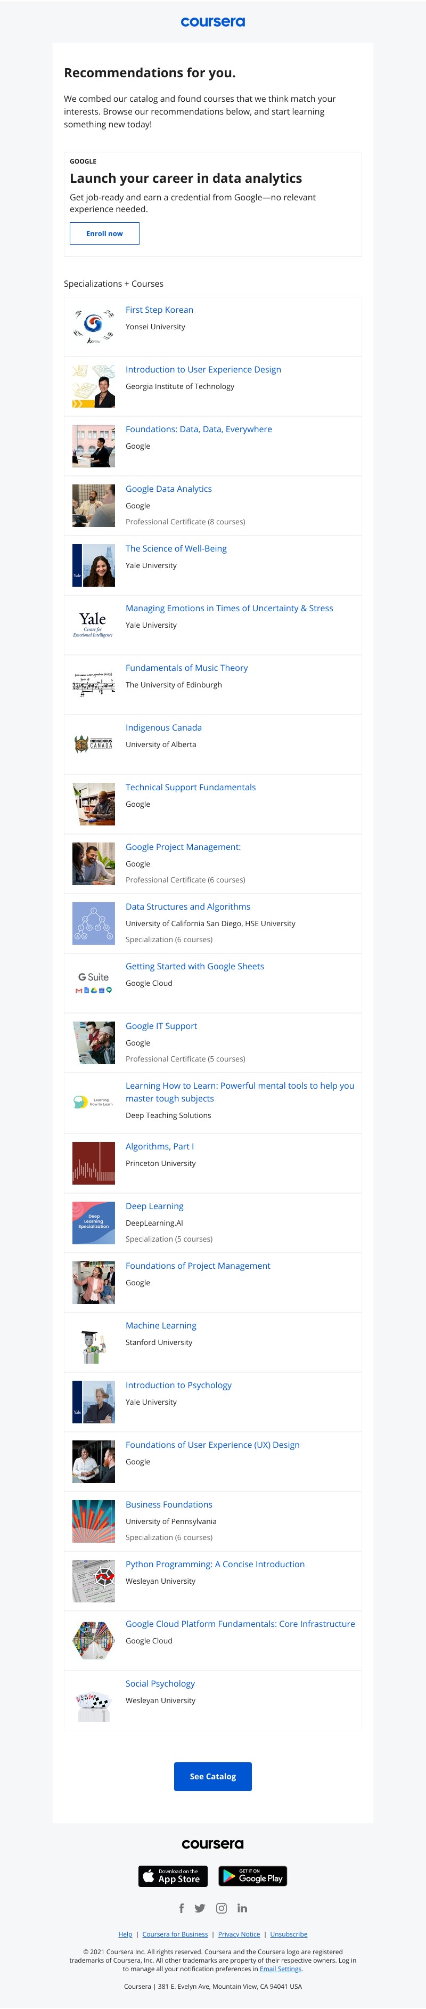The width and height of the screenshot is (426, 2009).
Task: Click the Privacy Notice footer link
Action: [x=239, y=1934]
